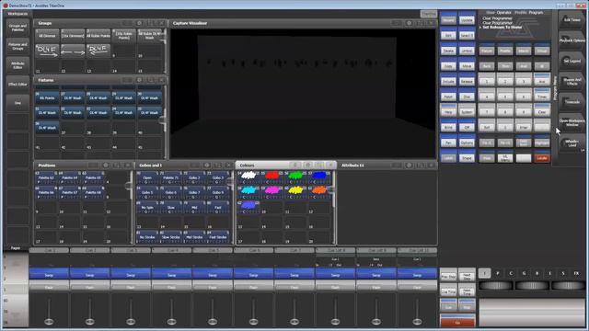Open the Edit Times softkey
589x331 pixels.
click(572, 20)
